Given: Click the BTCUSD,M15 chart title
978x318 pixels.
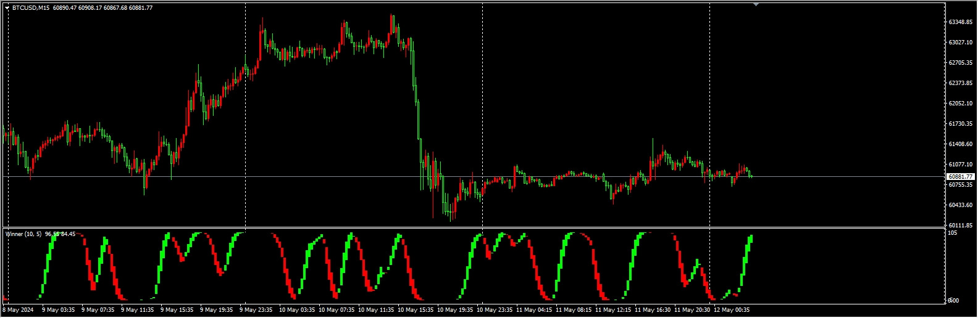Looking at the screenshot, I should tap(31, 8).
